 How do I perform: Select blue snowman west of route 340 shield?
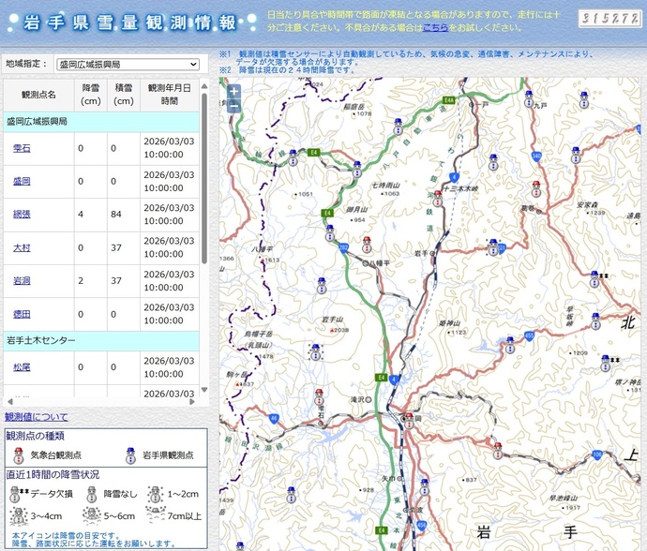(493, 162)
